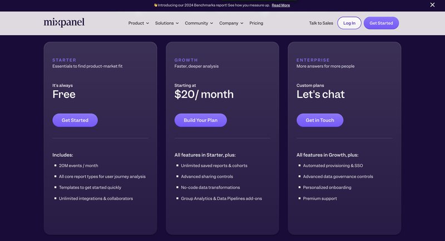Click the waving hand emoji in banner
This screenshot has width=445, height=241.
point(156,5)
